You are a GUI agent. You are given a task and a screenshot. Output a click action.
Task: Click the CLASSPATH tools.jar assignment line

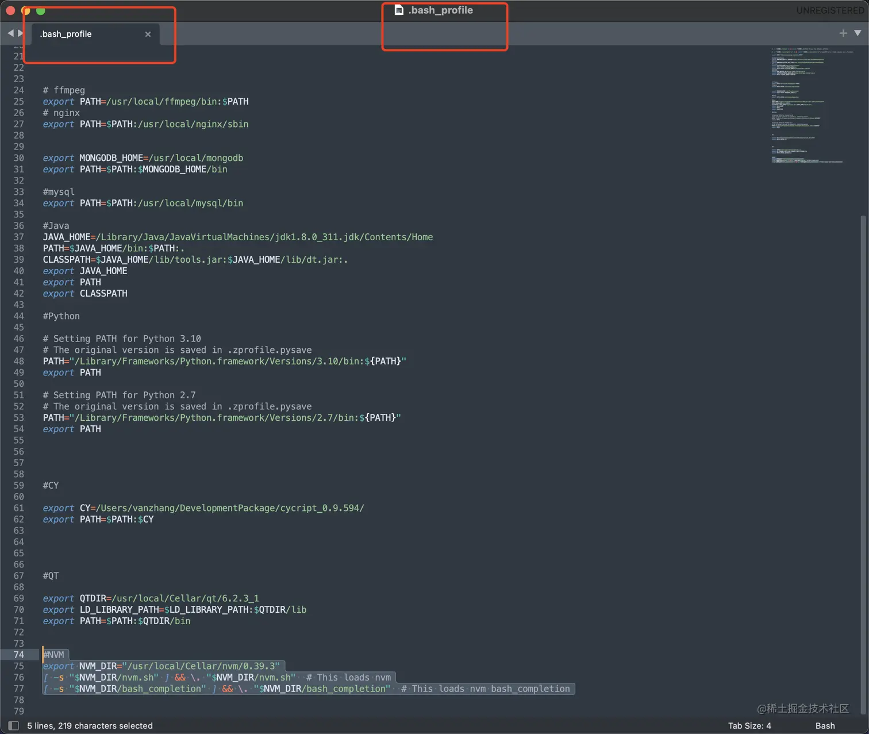(x=195, y=260)
